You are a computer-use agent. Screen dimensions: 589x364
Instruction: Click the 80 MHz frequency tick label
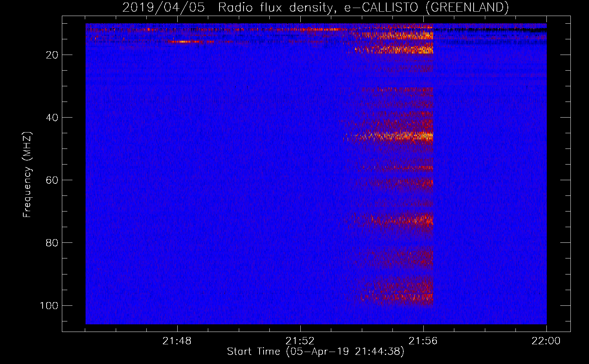point(52,243)
